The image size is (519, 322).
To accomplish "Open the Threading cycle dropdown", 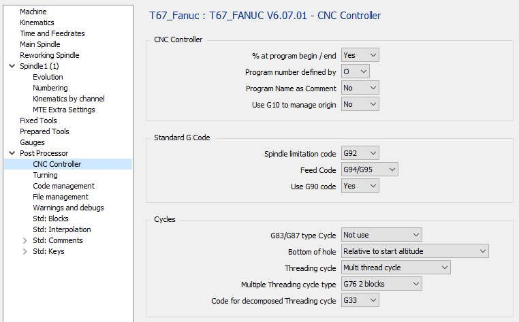I will [x=395, y=268].
